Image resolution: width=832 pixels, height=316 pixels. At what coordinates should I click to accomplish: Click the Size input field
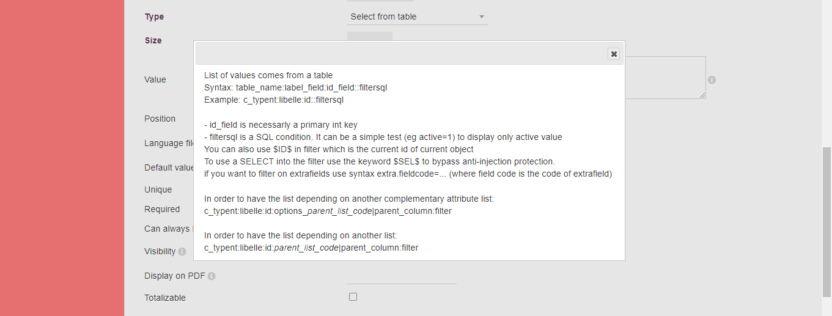[370, 37]
